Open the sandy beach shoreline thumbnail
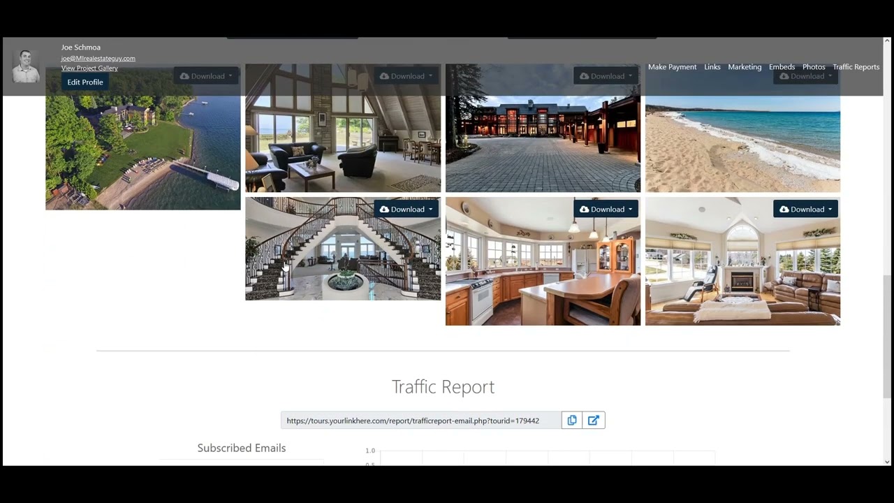 tap(742, 129)
